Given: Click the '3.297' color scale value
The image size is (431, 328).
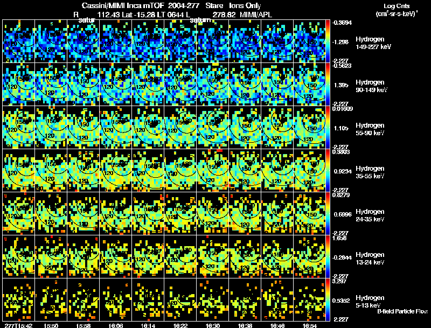Looking at the screenshot, I should tap(339, 281).
